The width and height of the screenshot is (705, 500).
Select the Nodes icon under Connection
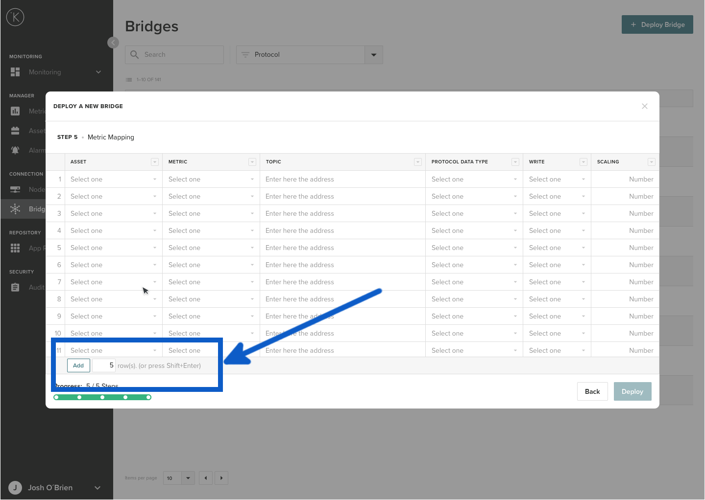[x=15, y=189]
